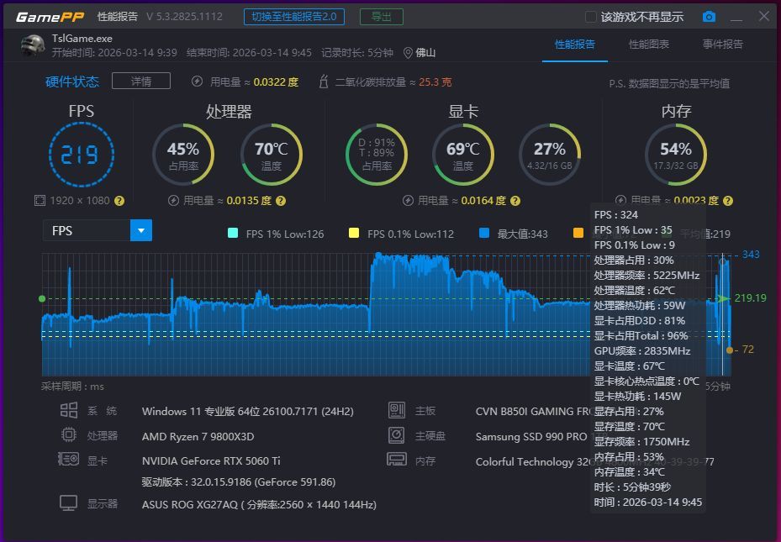781x542 pixels.
Task: Click the processor 70℃ temperature gauge
Action: (x=272, y=155)
